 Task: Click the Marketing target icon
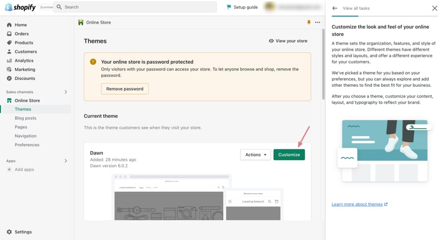click(9, 69)
